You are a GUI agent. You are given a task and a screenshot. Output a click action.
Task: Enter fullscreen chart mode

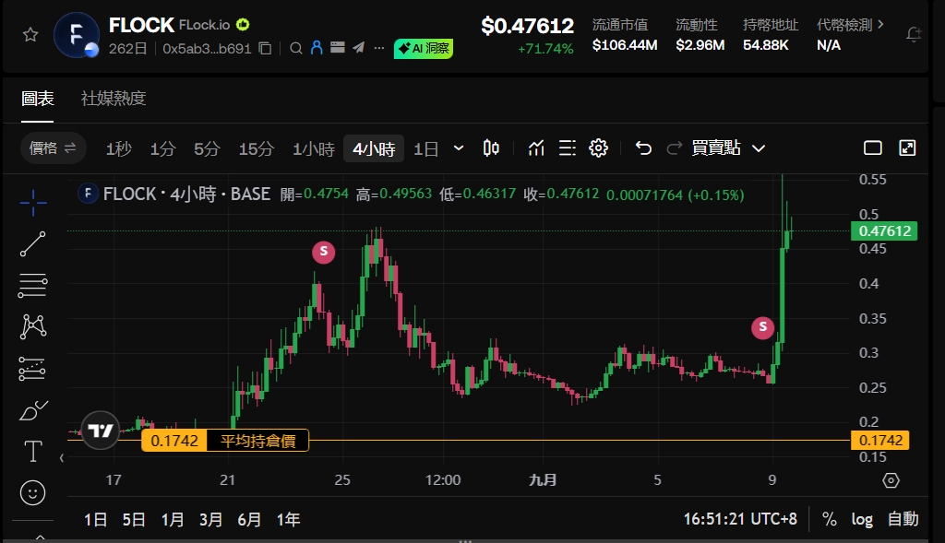[906, 148]
